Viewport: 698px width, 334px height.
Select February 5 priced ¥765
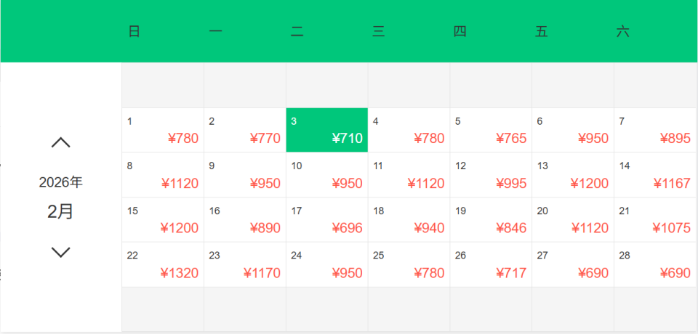click(491, 130)
